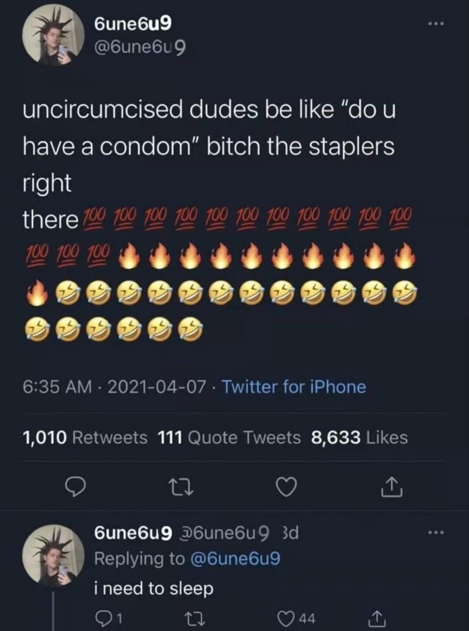Open more options menu on main tweet
Viewport: 469px width, 631px height.
point(436,24)
